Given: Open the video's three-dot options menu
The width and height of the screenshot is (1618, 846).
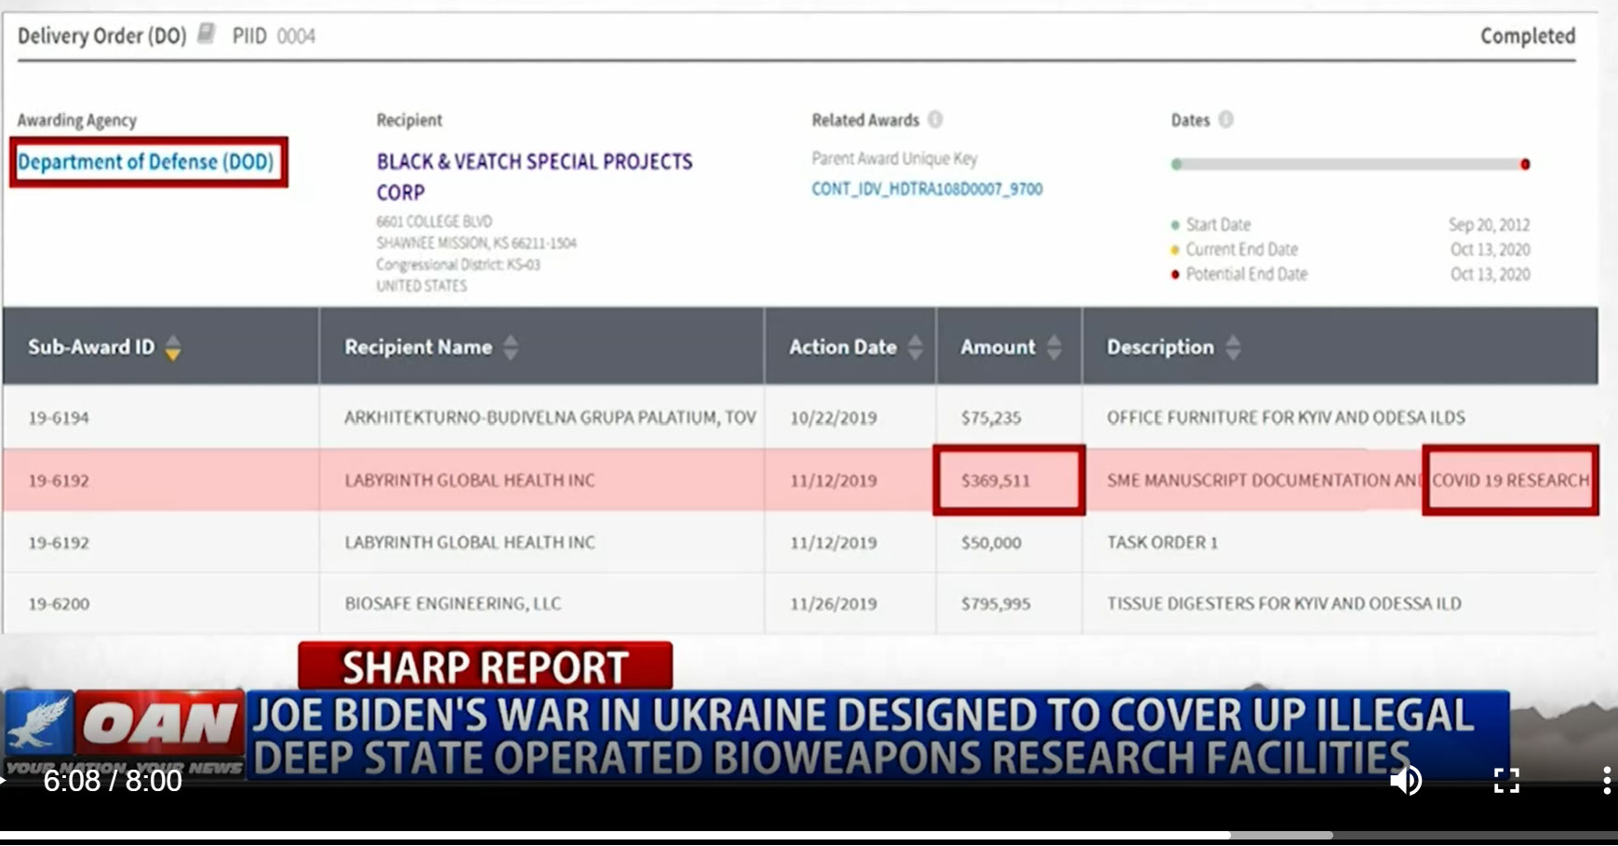Looking at the screenshot, I should click(x=1607, y=780).
